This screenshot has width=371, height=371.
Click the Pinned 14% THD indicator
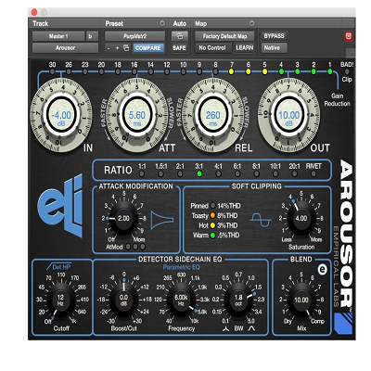coord(212,206)
